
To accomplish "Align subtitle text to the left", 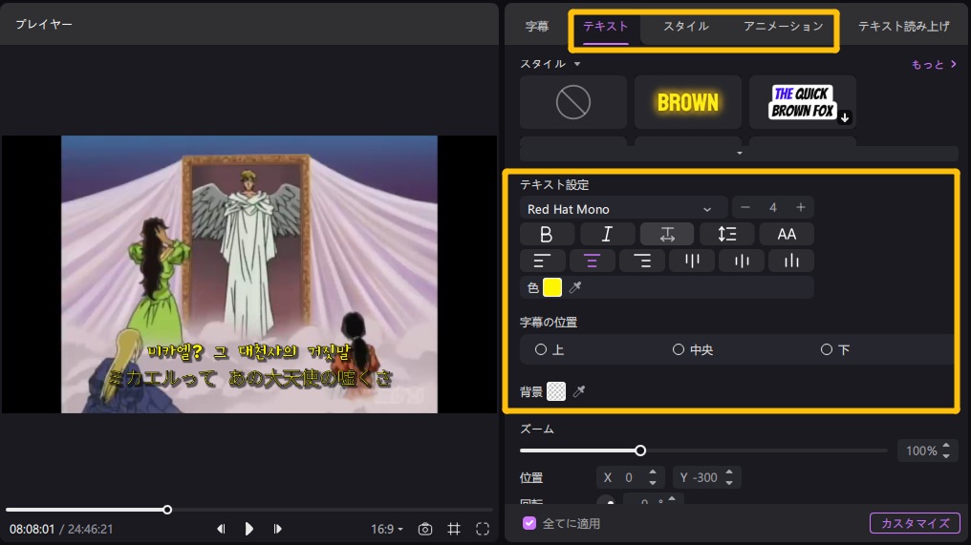I will 543,262.
